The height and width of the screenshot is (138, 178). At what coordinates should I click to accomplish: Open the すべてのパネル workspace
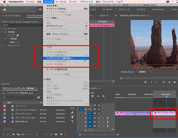click(x=158, y=10)
